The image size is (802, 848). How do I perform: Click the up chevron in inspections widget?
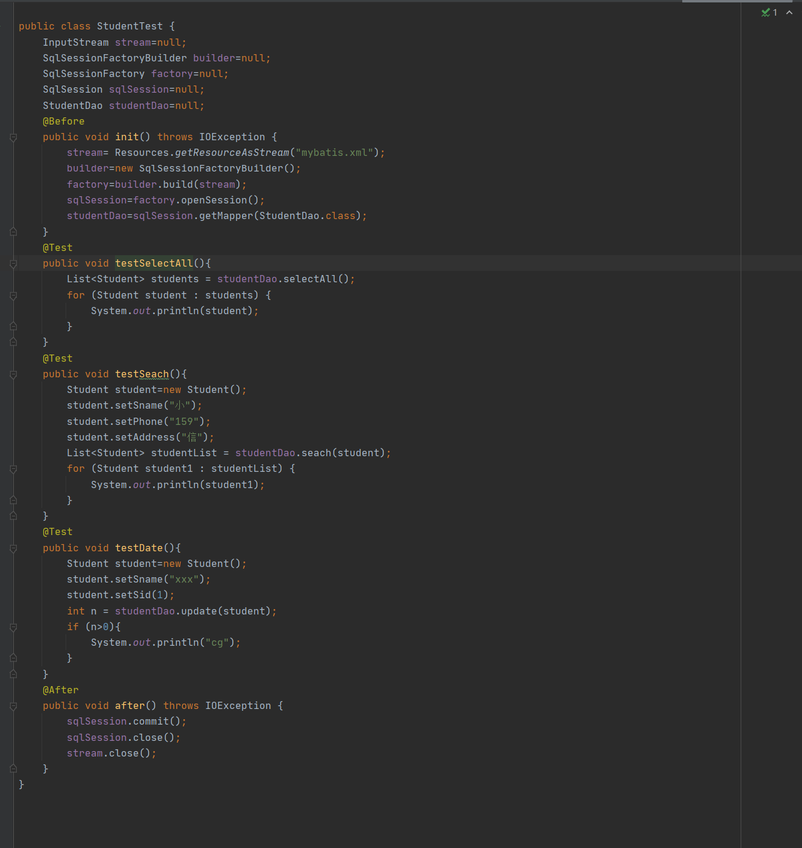point(789,13)
